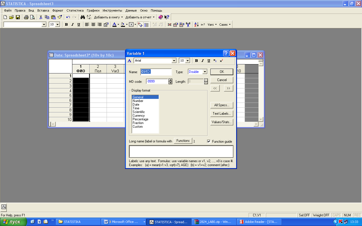Image resolution: width=362 pixels, height=226 pixels.
Task: Copy selection using the copy icon
Action: click(x=47, y=17)
